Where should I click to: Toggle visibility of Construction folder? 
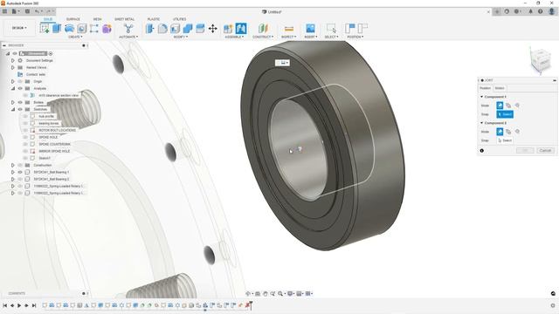(20, 165)
